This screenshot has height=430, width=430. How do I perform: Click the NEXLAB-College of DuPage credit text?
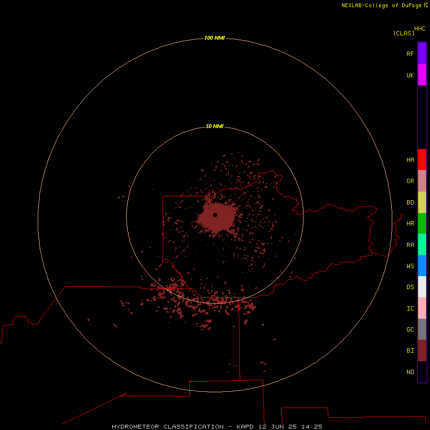(381, 5)
